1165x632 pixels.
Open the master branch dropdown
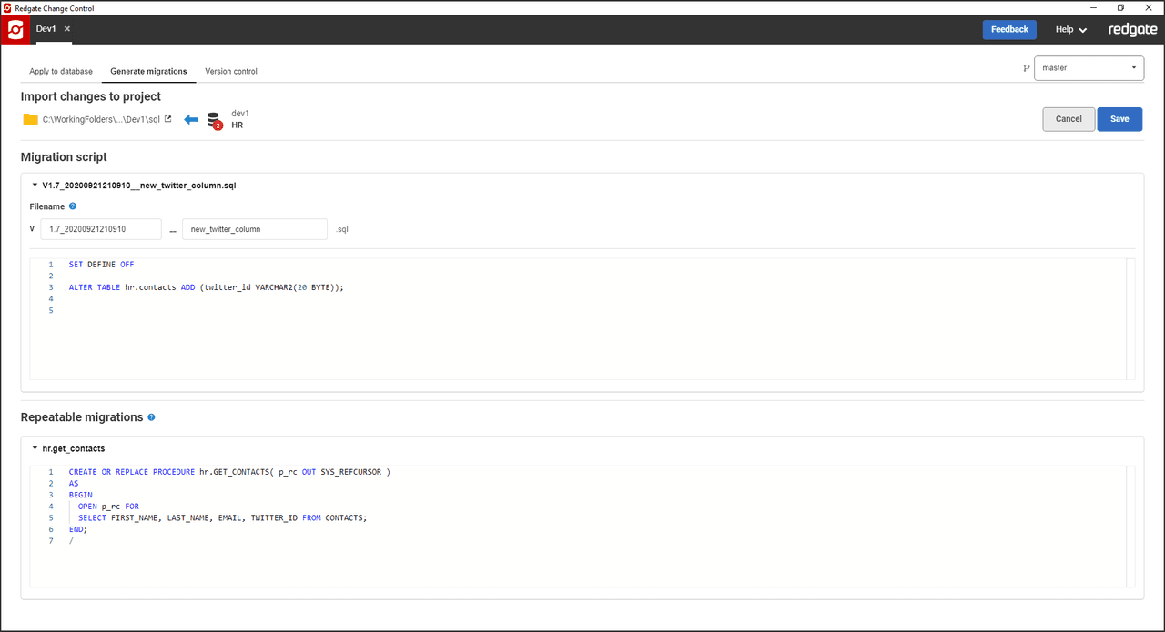click(1089, 68)
